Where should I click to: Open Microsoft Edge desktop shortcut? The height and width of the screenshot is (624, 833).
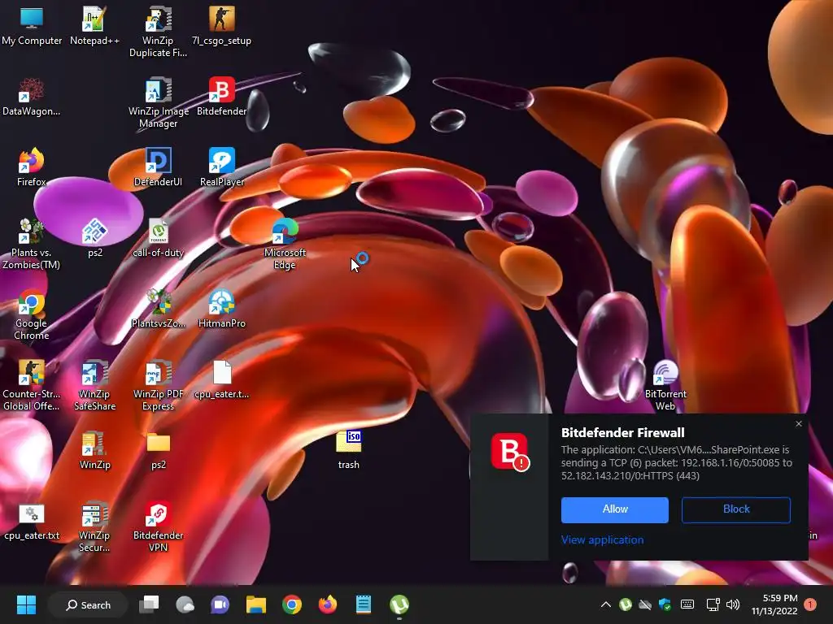coord(285,244)
